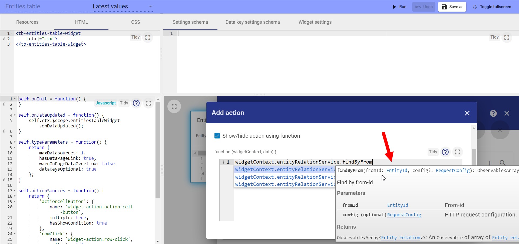The height and width of the screenshot is (244, 519).
Task: Open help in the Add action function editor
Action: click(445, 152)
